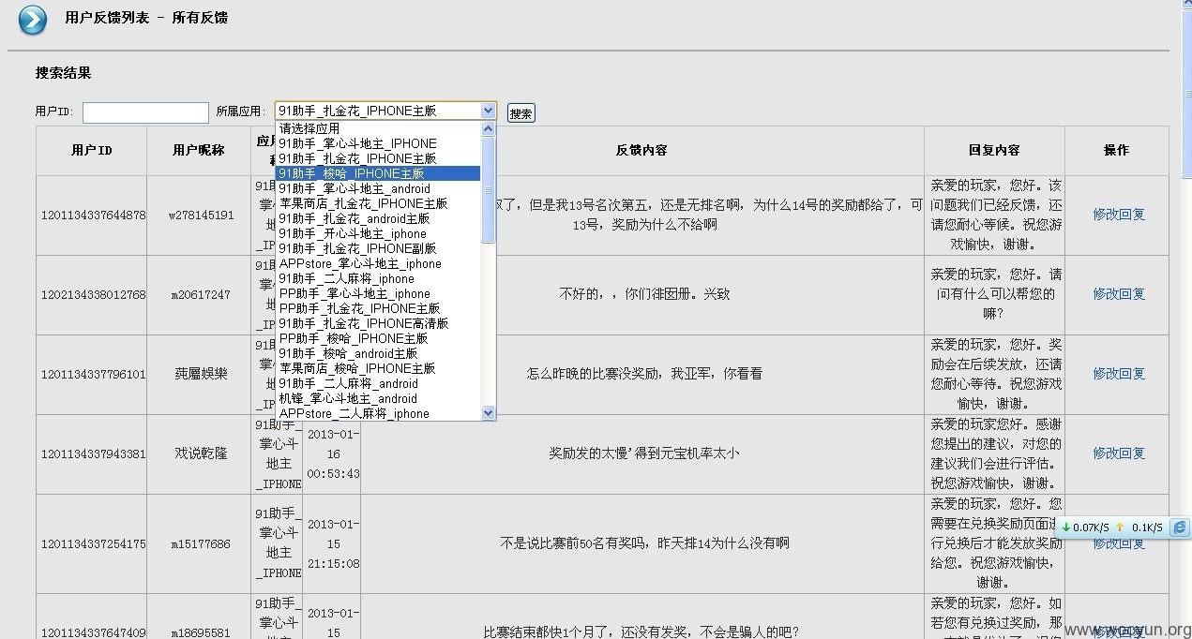Click the 反馈内容 column header
The image size is (1192, 639).
tap(641, 150)
